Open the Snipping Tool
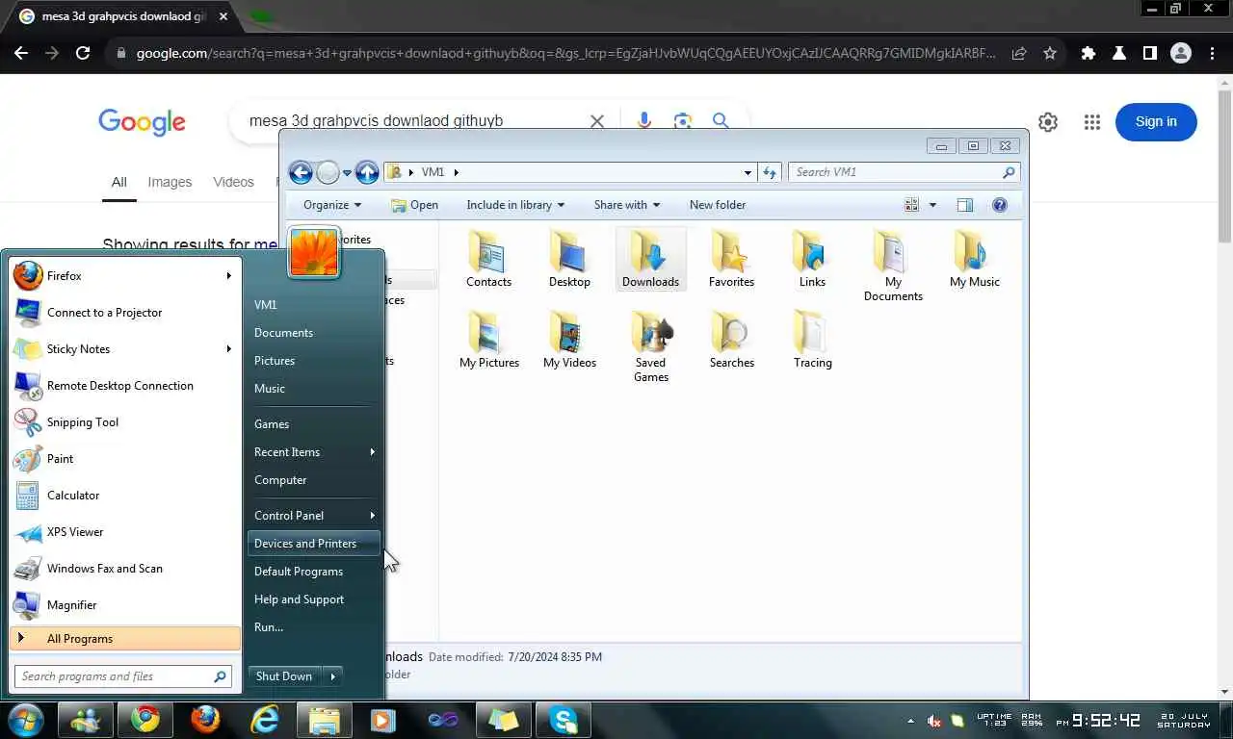Screen dimensions: 1233x739 tap(123, 422)
